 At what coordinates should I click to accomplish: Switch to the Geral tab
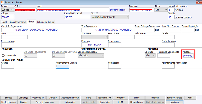pos(4,22)
